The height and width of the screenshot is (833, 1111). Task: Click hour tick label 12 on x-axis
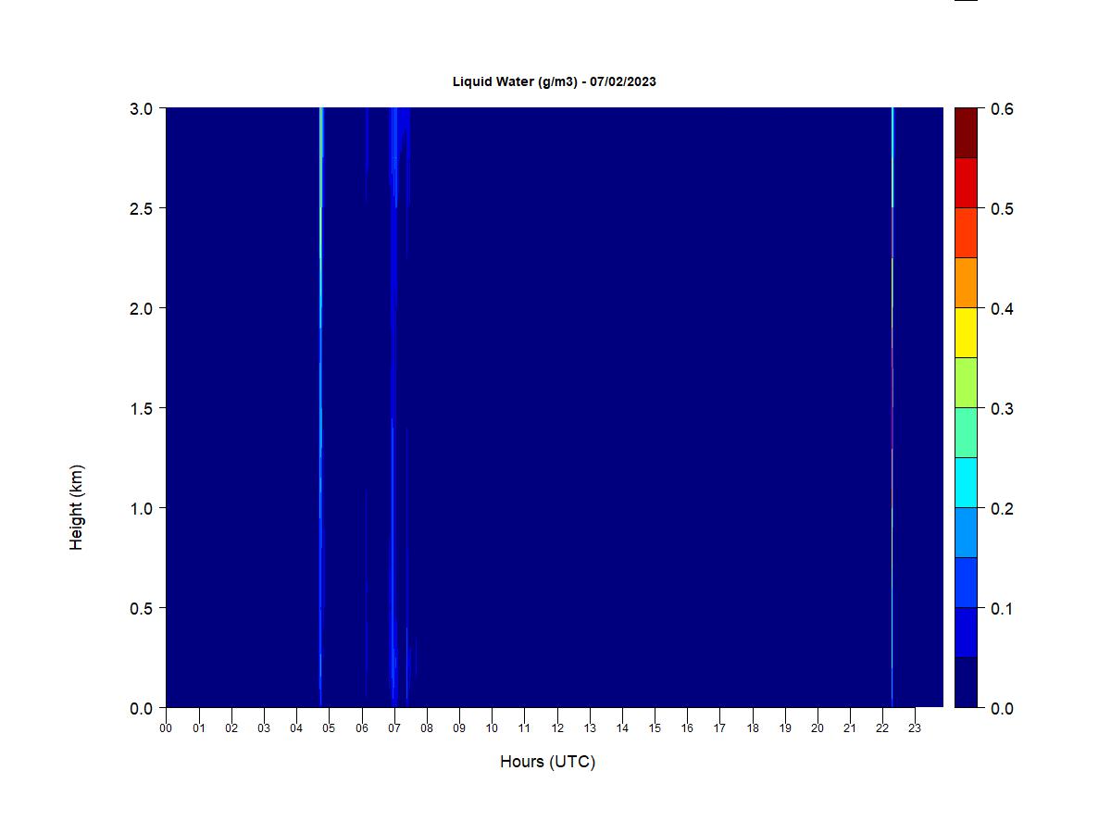[x=557, y=728]
